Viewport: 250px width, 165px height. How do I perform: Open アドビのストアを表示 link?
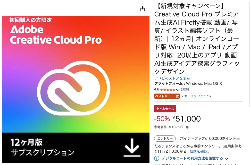pos(172,78)
